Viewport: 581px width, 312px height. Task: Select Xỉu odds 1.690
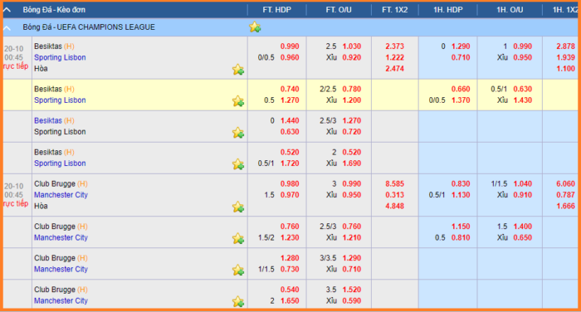[352, 163]
